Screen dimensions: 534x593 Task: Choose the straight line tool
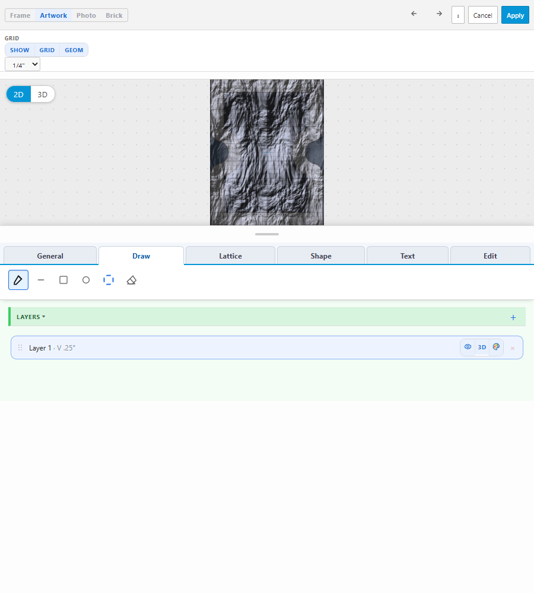pyautogui.click(x=41, y=280)
